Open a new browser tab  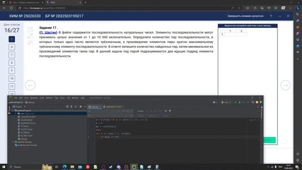[x=85, y=2]
